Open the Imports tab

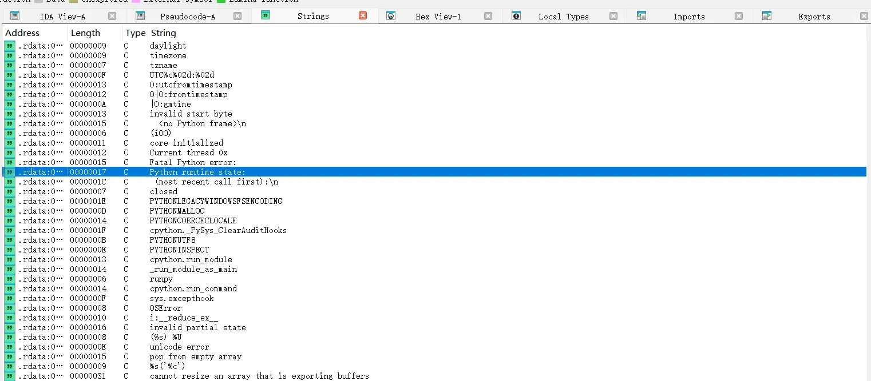(689, 17)
